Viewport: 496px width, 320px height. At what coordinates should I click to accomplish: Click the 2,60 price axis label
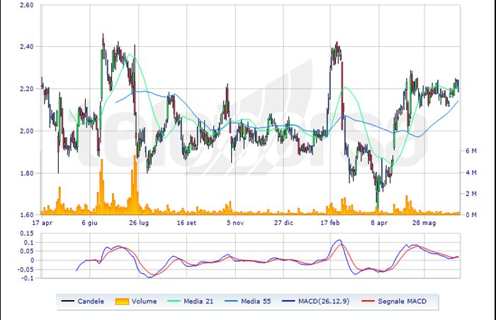[x=27, y=5]
